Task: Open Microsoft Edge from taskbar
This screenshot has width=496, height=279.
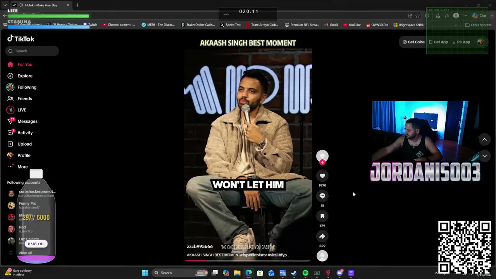Action: pyautogui.click(x=248, y=273)
